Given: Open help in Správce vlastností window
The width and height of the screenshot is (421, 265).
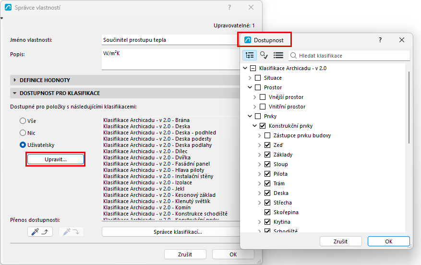Looking at the screenshot, I should point(229,7).
